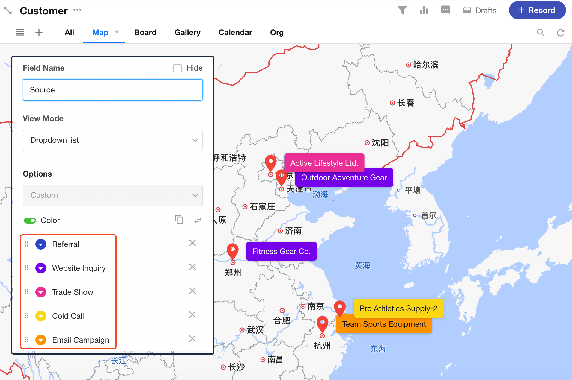Open the comments chat bubble icon
The height and width of the screenshot is (380, 572).
445,10
